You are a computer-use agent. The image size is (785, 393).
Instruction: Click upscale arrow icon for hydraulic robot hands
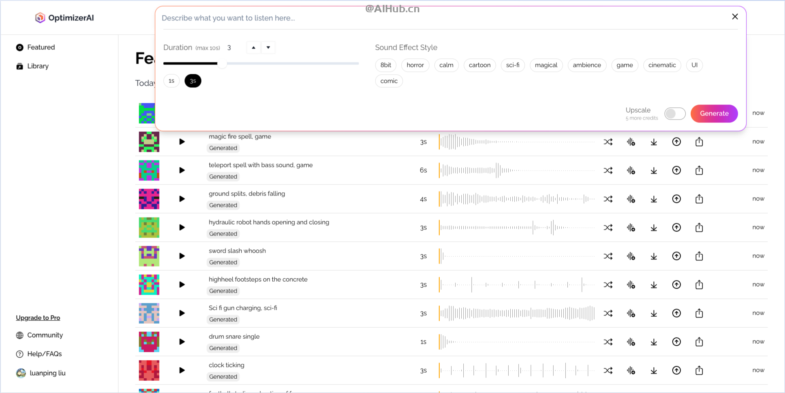click(676, 228)
